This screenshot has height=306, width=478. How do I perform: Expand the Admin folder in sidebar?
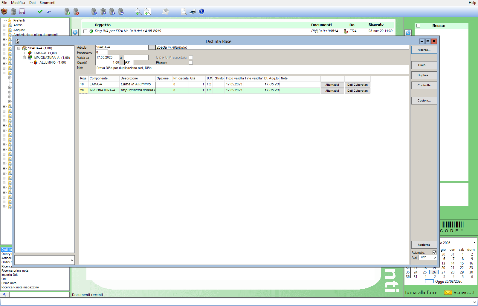coord(4,25)
